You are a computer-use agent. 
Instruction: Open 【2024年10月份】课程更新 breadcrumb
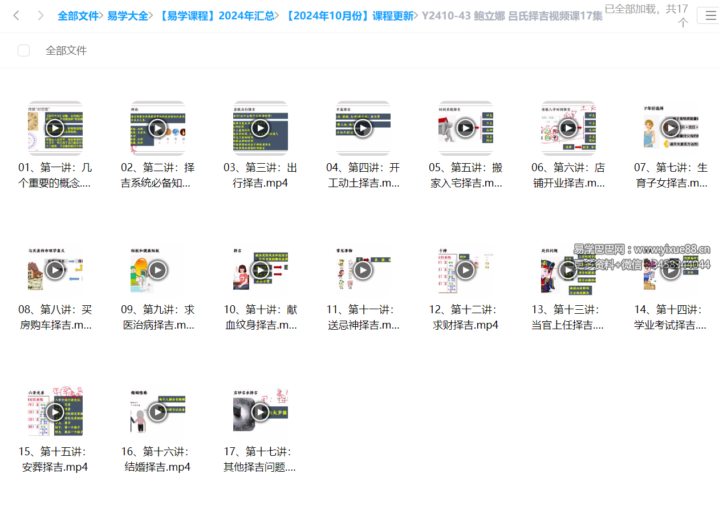[349, 16]
